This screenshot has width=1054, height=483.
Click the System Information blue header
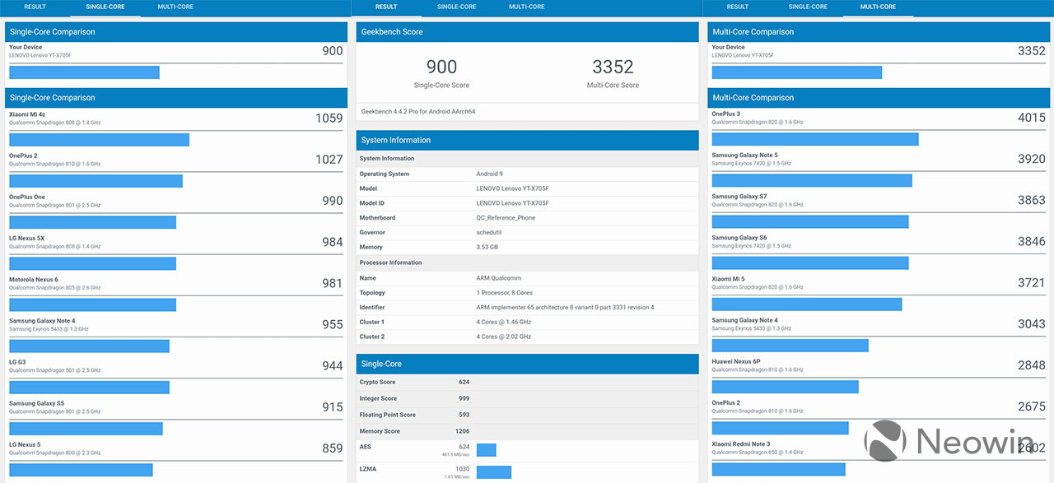(527, 140)
